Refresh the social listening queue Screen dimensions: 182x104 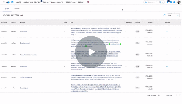[164, 15]
